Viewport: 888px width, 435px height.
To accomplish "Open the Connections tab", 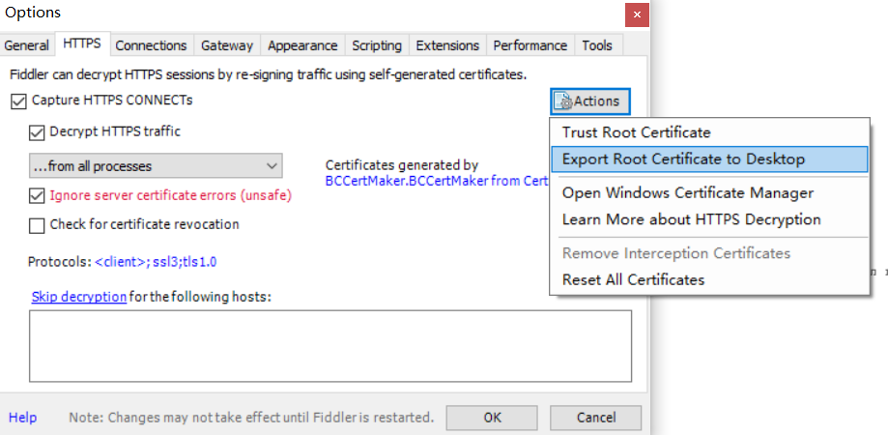I will point(151,45).
